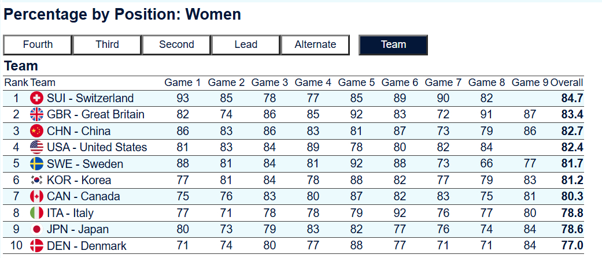The height and width of the screenshot is (258, 602).
Task: Click the Great Britain flag icon
Action: pos(36,114)
